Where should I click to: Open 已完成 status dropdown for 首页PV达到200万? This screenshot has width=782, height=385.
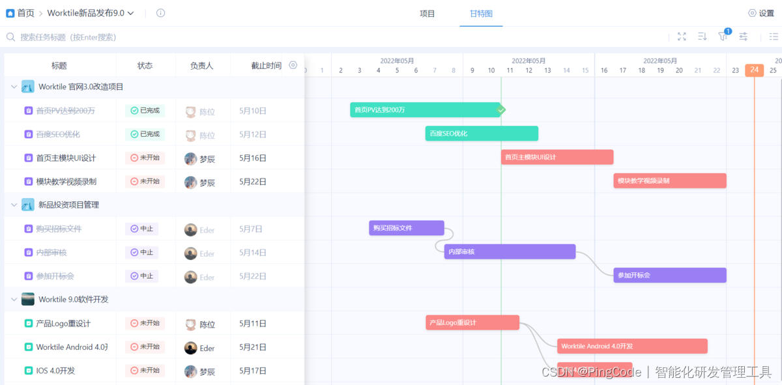tap(145, 111)
